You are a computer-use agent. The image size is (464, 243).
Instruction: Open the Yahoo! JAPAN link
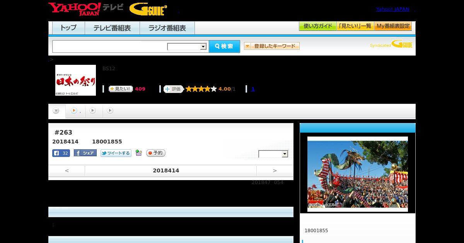point(392,9)
